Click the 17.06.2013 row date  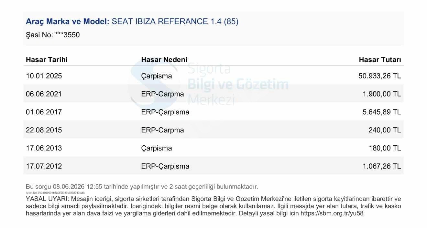[x=44, y=148]
